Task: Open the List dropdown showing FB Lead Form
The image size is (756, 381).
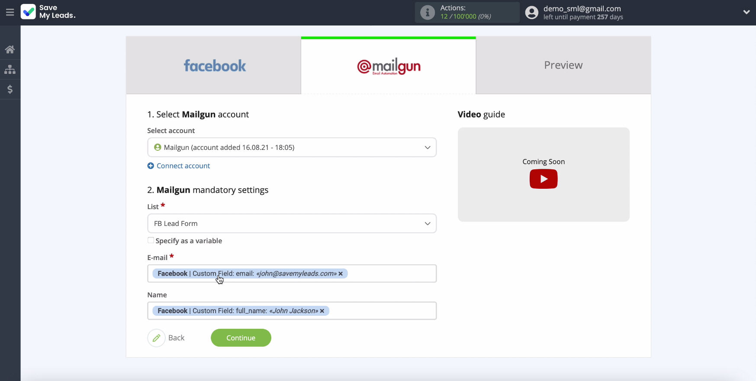Action: (x=292, y=223)
